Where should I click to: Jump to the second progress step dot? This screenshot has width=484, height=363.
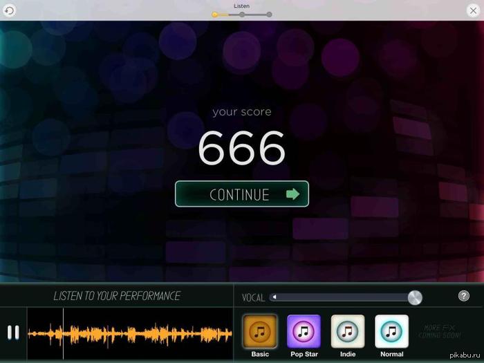click(x=242, y=15)
